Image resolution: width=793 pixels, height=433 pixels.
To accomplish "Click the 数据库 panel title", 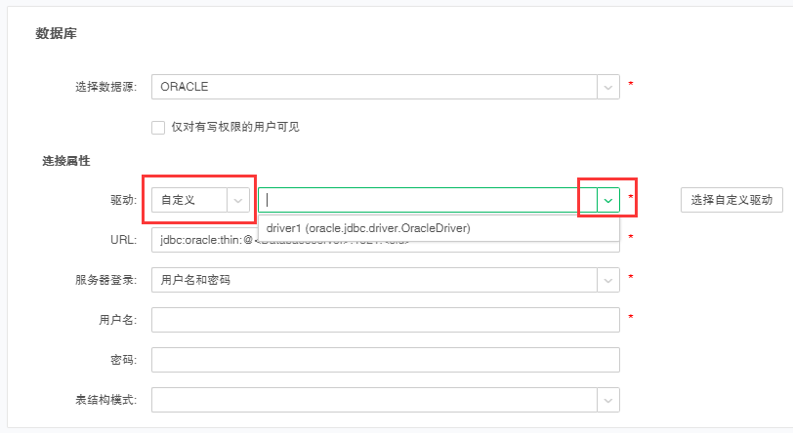I will [x=56, y=34].
